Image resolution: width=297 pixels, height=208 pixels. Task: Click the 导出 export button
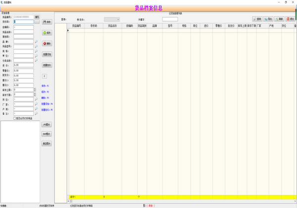click(x=268, y=19)
